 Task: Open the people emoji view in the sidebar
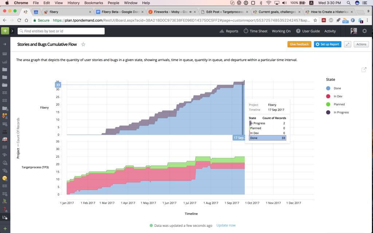[4, 116]
